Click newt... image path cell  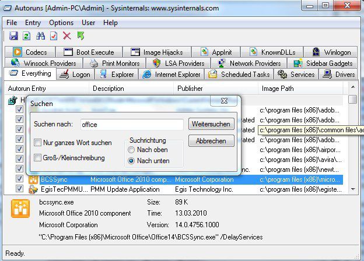[299, 170]
